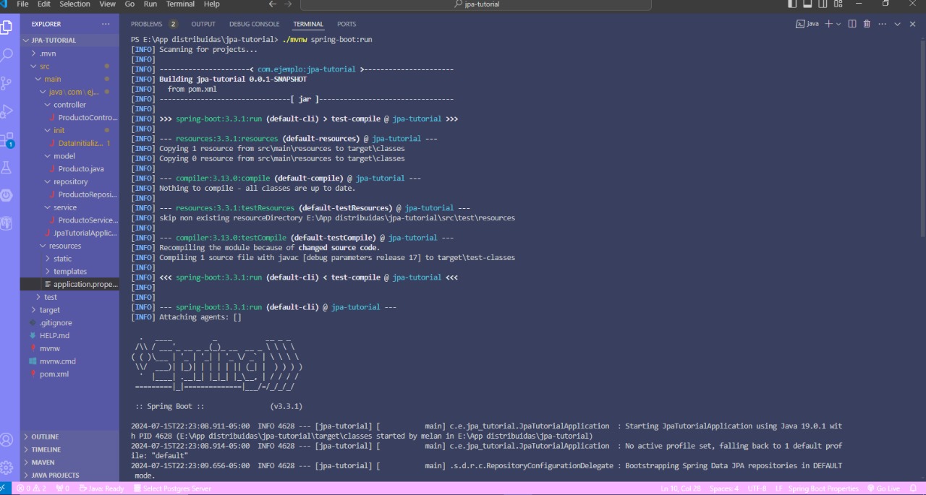Split the terminal
This screenshot has height=495, width=926.
(852, 24)
